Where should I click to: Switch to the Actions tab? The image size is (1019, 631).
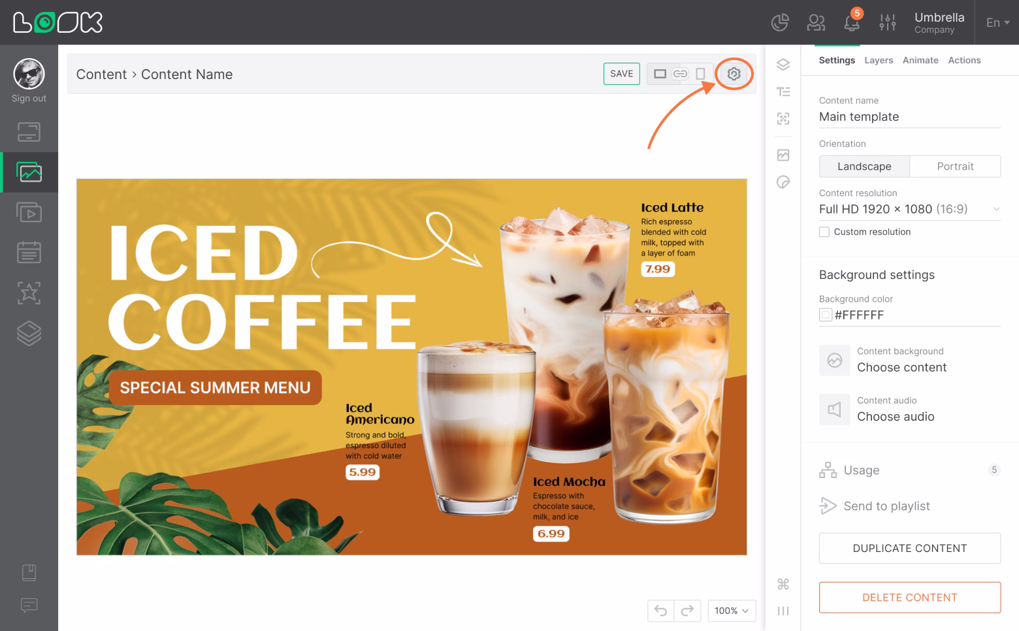(964, 60)
